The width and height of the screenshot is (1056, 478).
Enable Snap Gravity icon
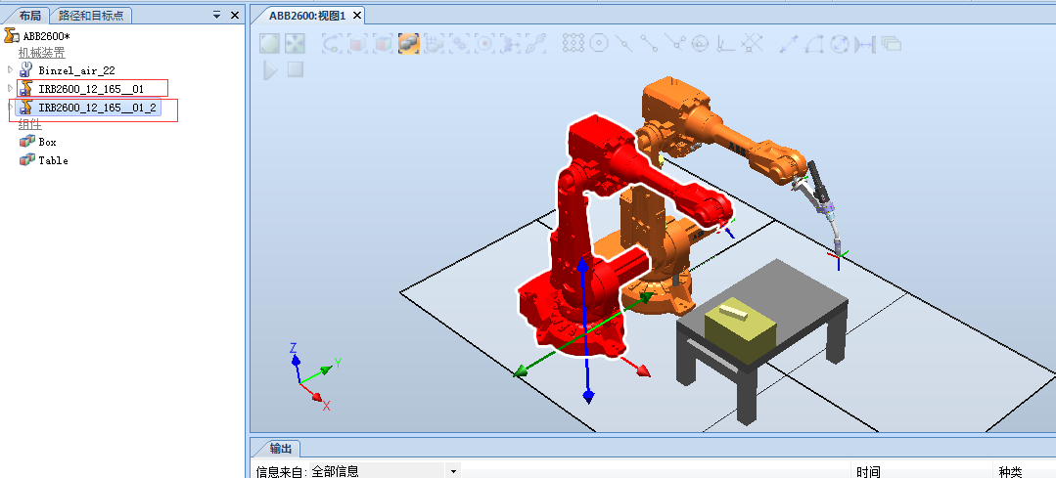click(x=701, y=44)
